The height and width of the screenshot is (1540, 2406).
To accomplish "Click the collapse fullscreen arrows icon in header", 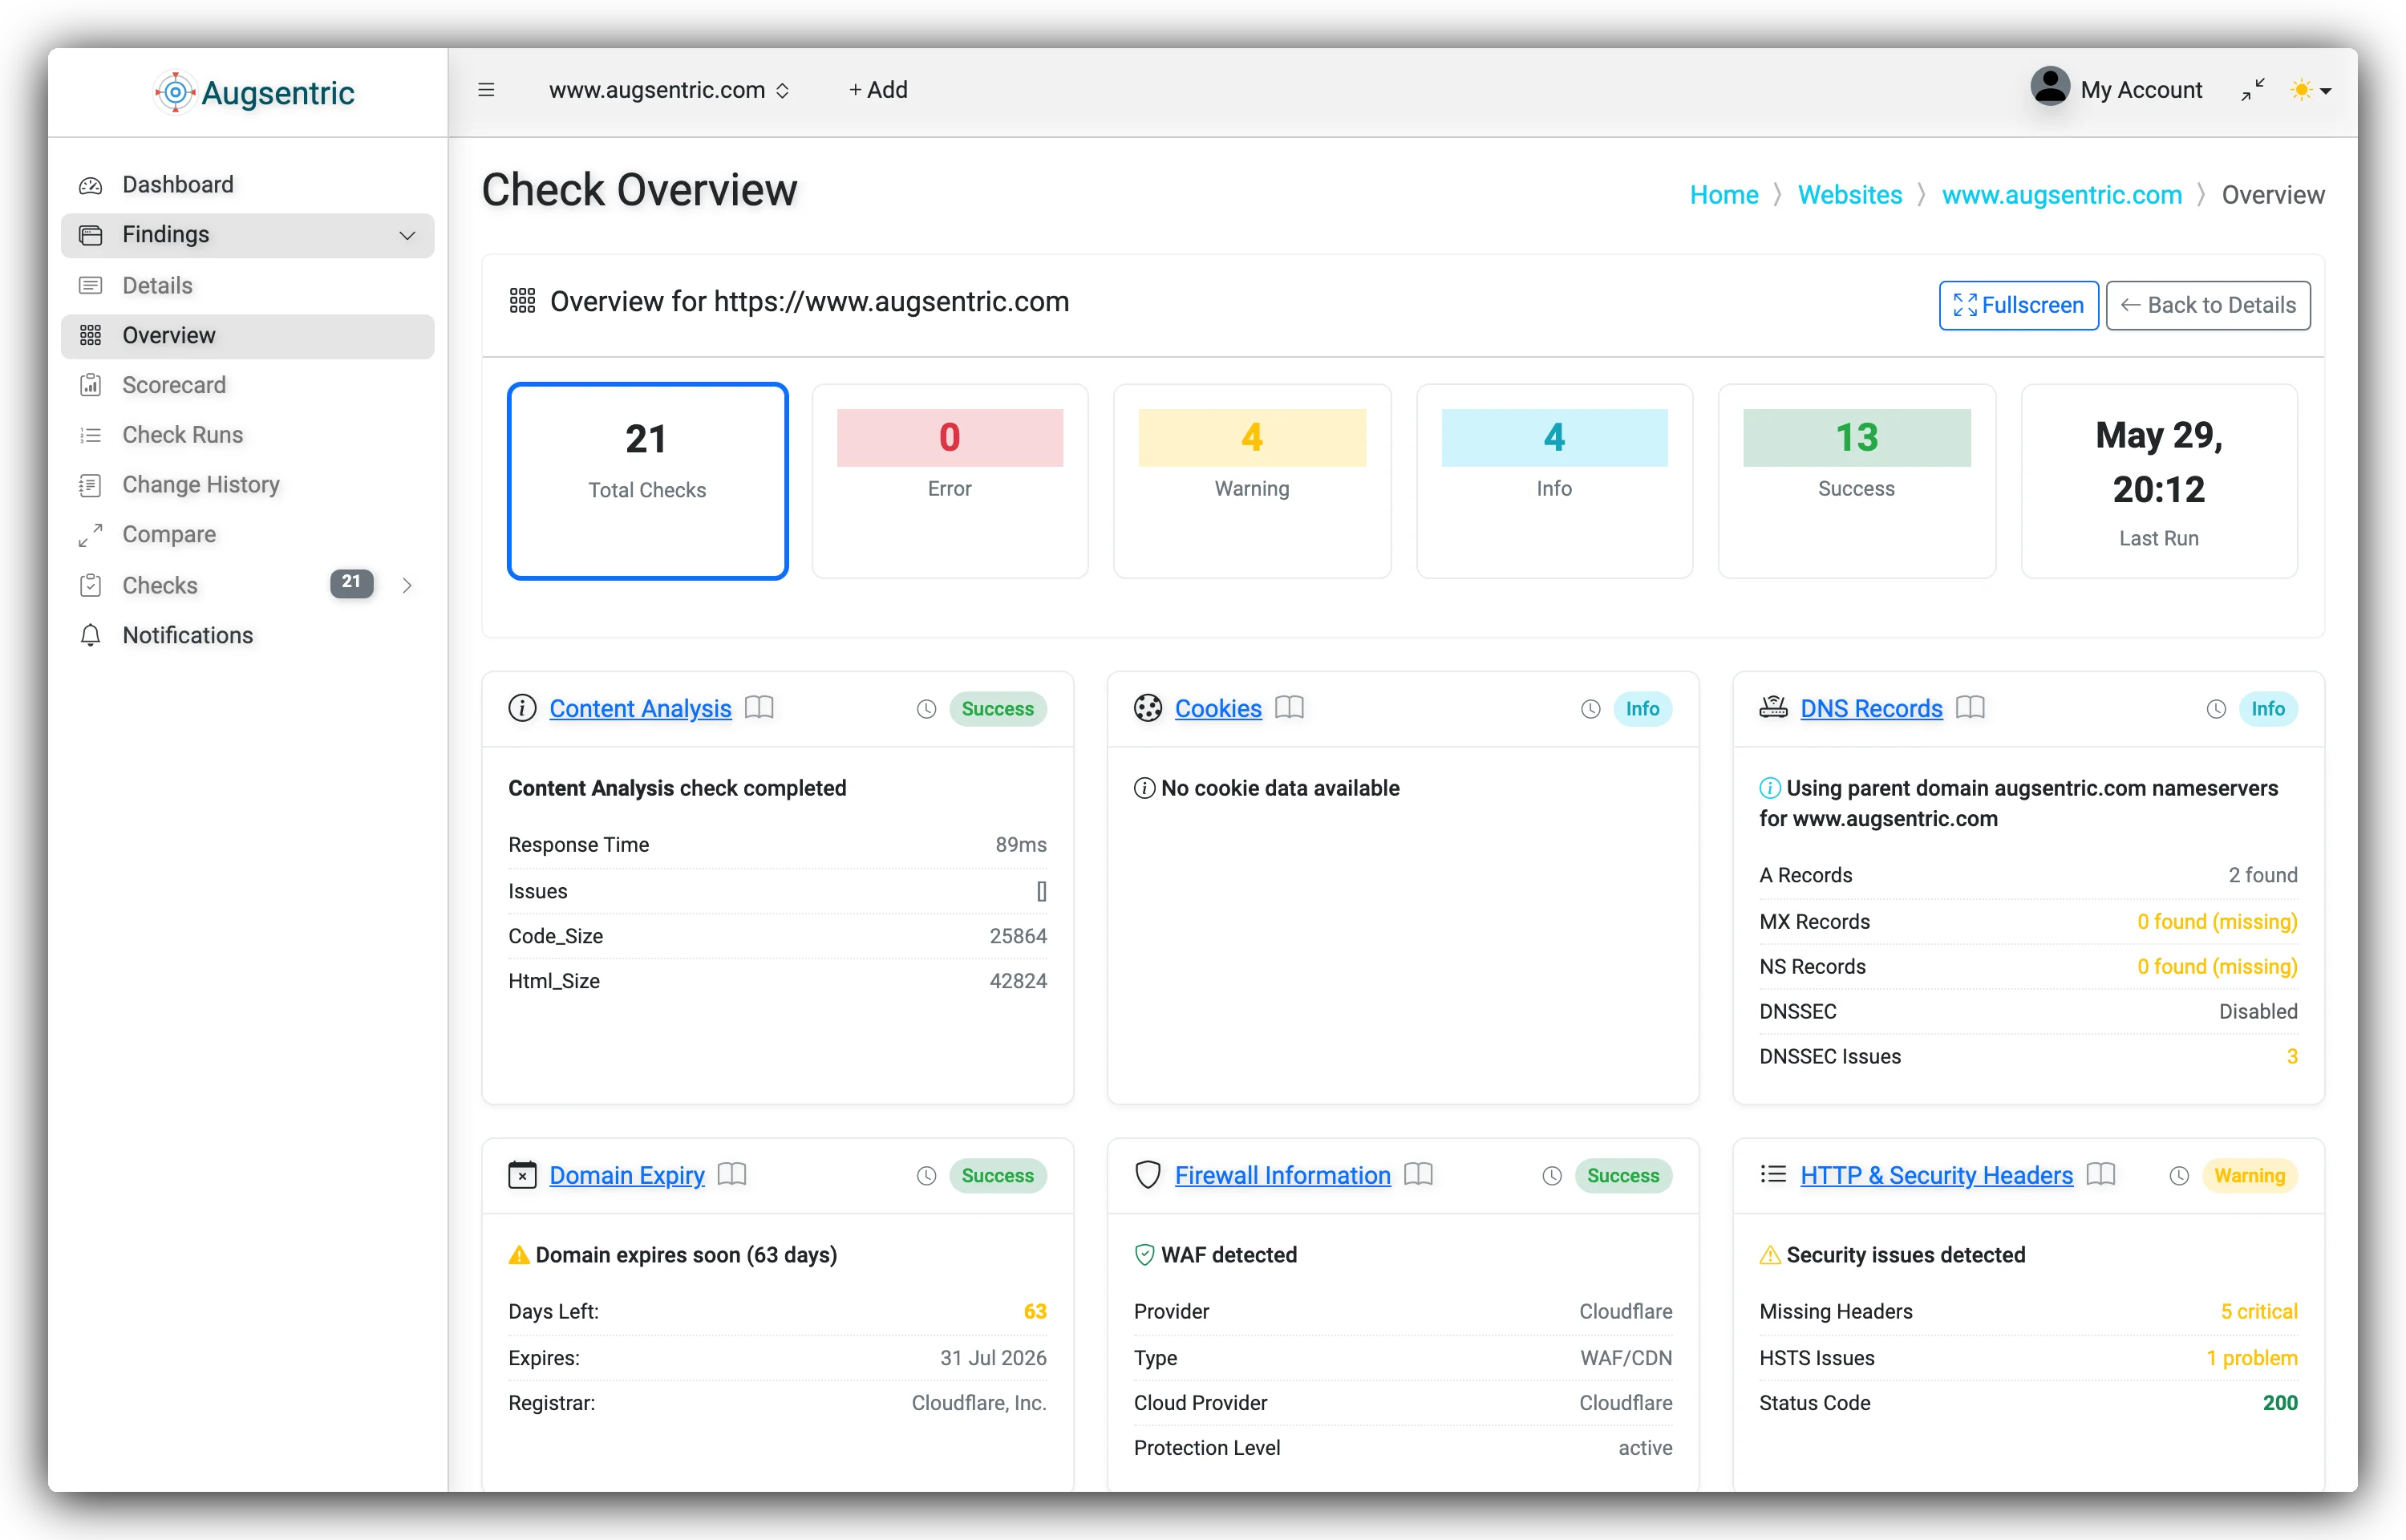I will pyautogui.click(x=2252, y=89).
